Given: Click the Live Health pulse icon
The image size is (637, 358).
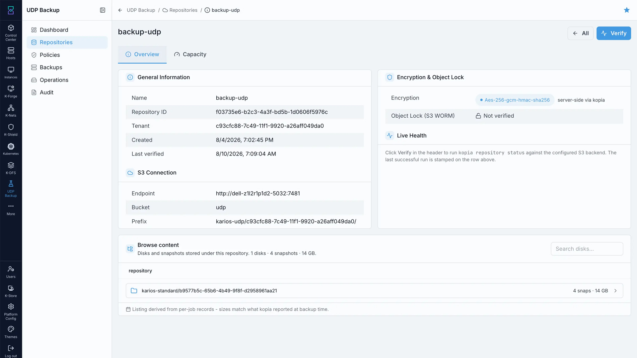Looking at the screenshot, I should click(390, 136).
